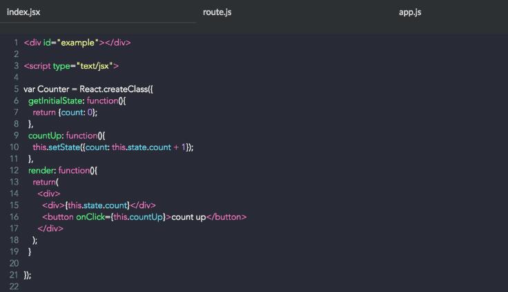
Task: Click return( on line 13
Action: (x=46, y=182)
